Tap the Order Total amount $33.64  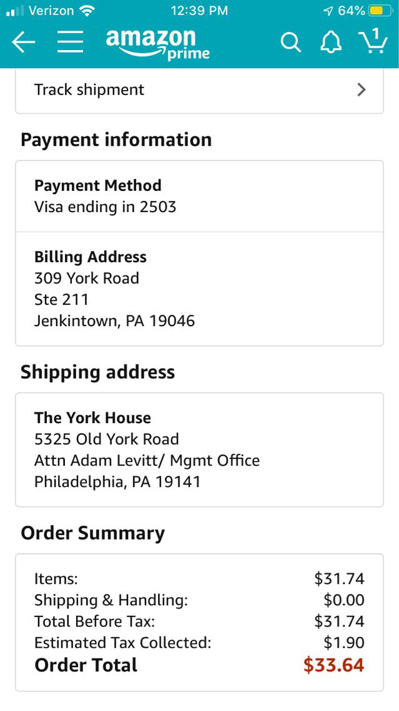tap(333, 665)
